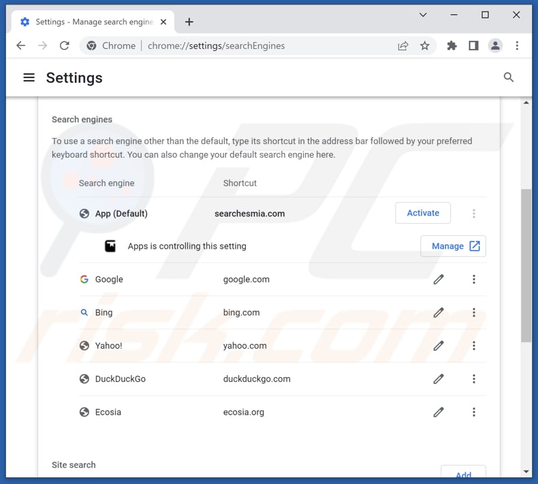Viewport: 538px width, 484px height.
Task: Close the Settings tab
Action: tap(163, 22)
